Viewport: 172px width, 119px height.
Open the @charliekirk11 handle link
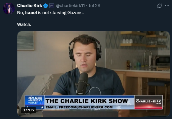click(x=71, y=6)
